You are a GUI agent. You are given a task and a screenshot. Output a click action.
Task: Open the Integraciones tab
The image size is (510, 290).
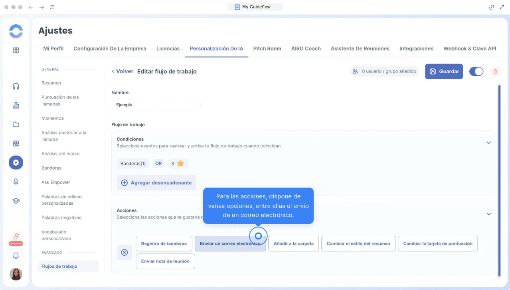pyautogui.click(x=416, y=49)
